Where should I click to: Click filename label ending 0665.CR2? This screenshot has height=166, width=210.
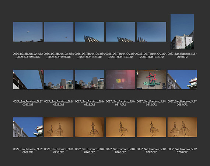pyautogui.click(x=182, y=103)
